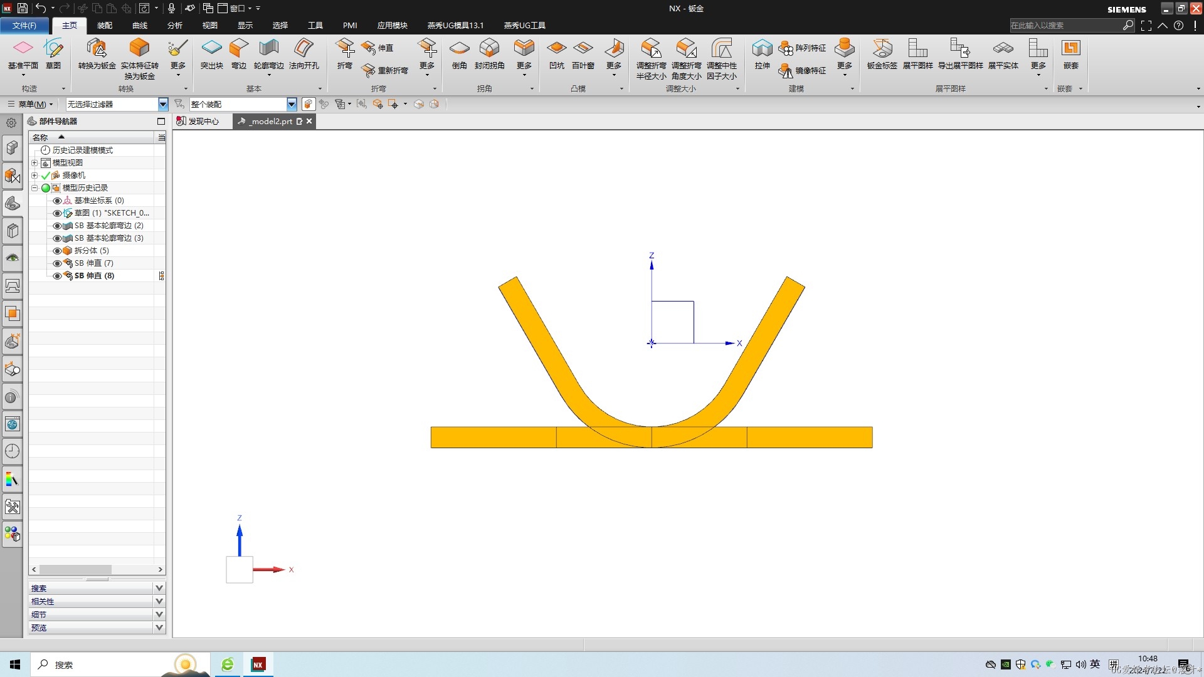Viewport: 1204px width, 677px height.
Task: Hide SB 基本轮廓弯边 (2) feature
Action: coord(57,226)
